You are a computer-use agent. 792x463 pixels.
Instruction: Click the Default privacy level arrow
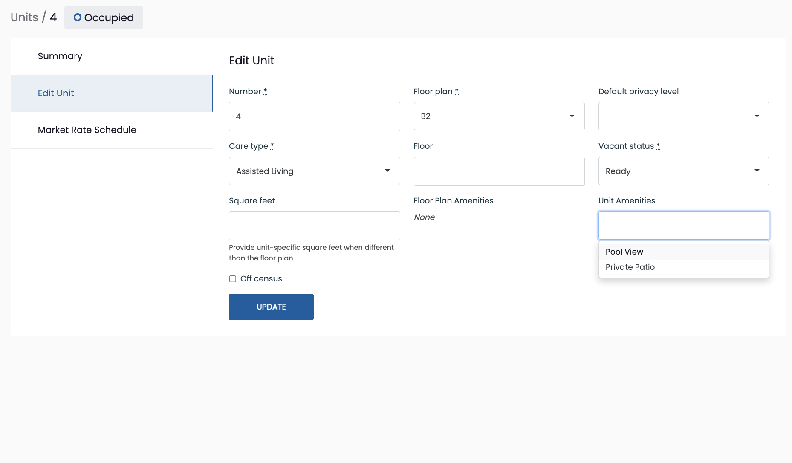(757, 116)
